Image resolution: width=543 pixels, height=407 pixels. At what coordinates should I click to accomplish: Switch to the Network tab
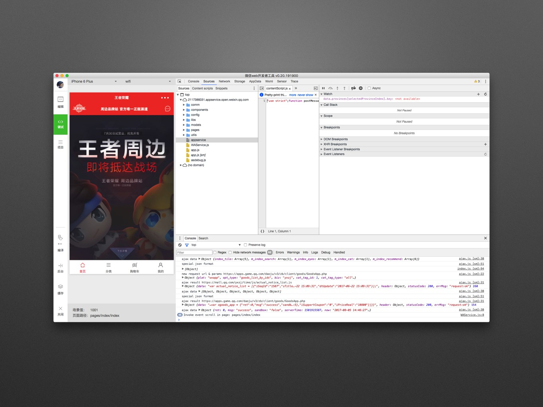tap(224, 81)
